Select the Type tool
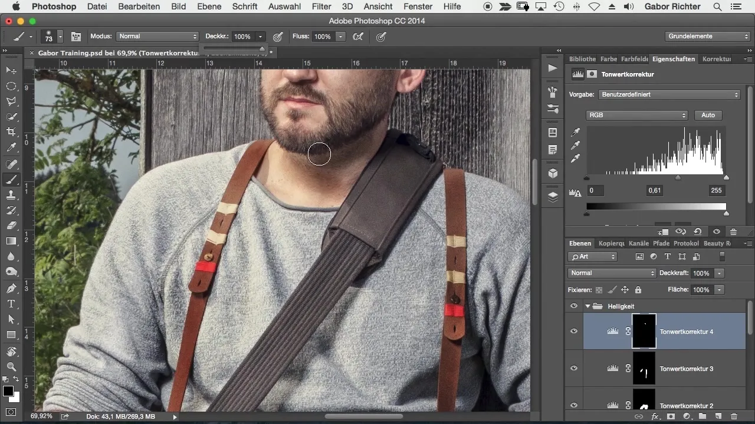755x424 pixels. coord(11,304)
